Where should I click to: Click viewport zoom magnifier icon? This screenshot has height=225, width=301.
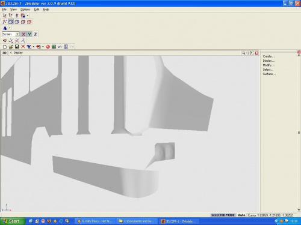(x=243, y=53)
